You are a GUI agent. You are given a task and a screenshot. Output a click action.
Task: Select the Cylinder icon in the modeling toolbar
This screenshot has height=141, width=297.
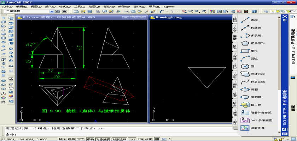[x=4, y=38]
